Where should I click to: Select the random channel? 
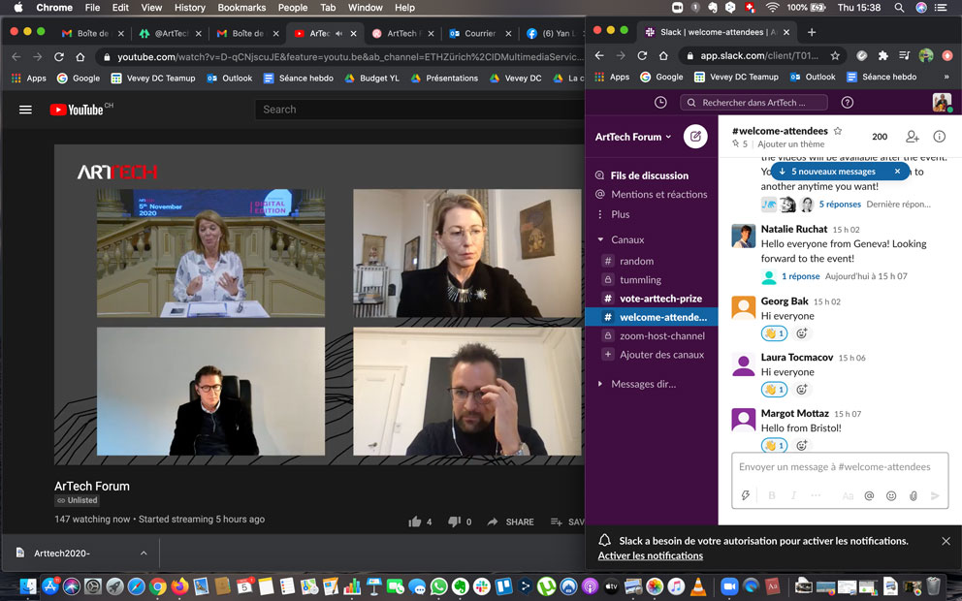636,262
